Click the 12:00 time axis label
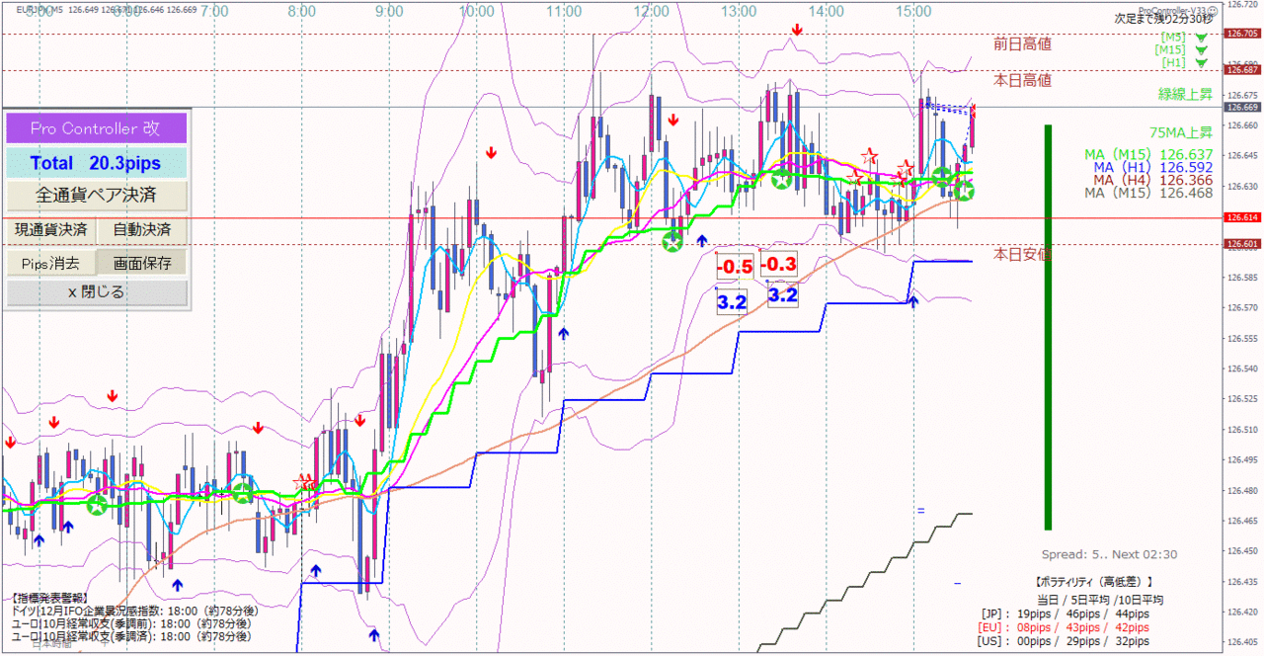The width and height of the screenshot is (1264, 656). [651, 11]
